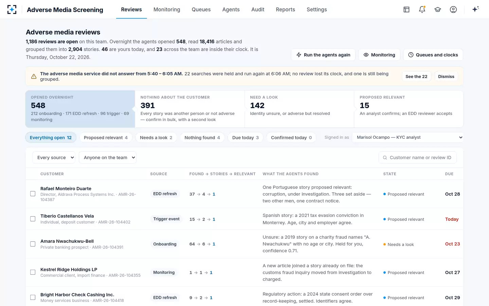The width and height of the screenshot is (489, 306).
Task: Open the Nothing about the customer 391 card
Action: [190, 109]
